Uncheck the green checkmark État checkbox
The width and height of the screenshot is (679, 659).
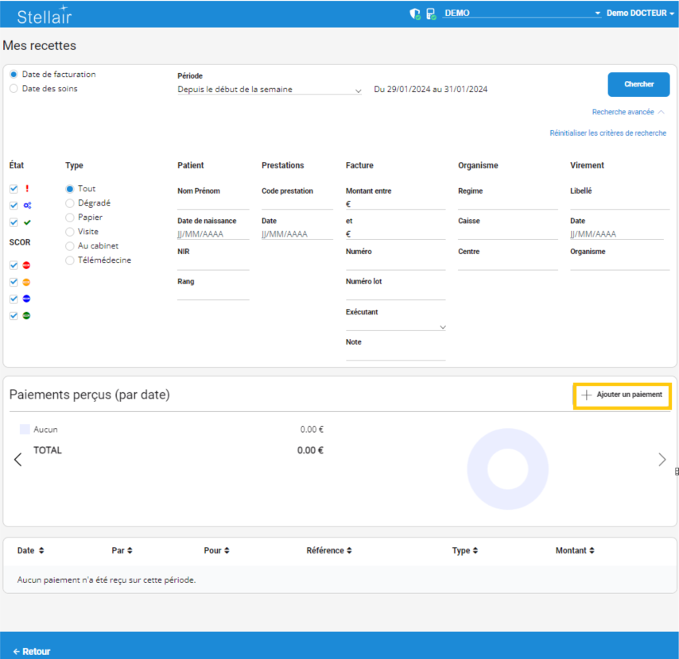14,222
